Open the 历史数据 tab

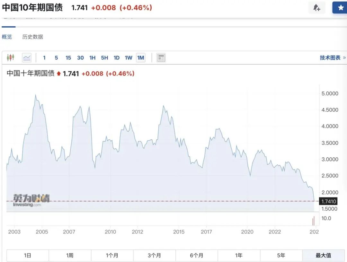point(32,37)
